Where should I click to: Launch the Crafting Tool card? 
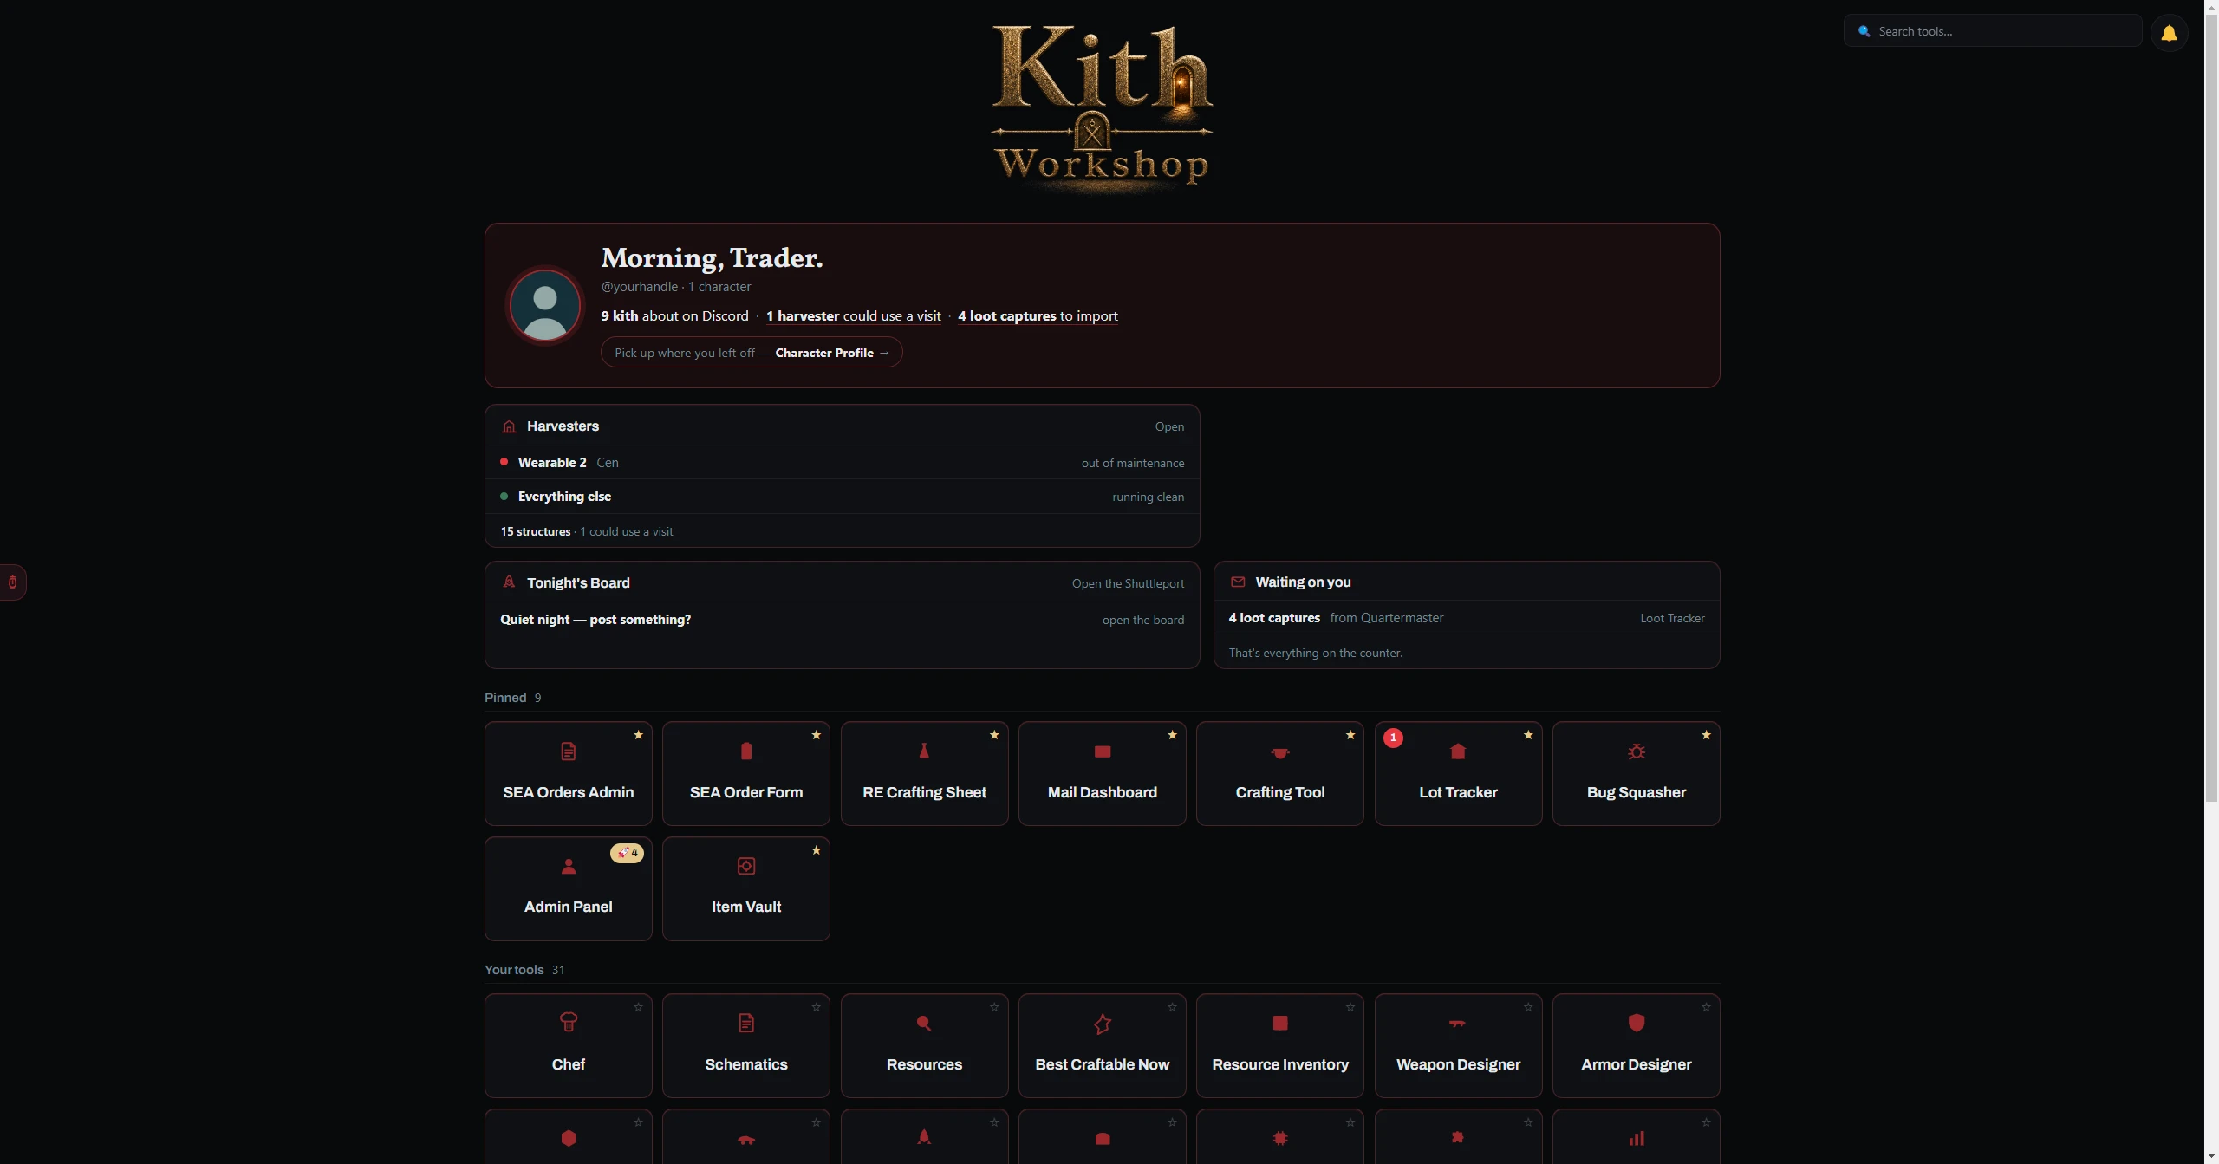pyautogui.click(x=1280, y=773)
